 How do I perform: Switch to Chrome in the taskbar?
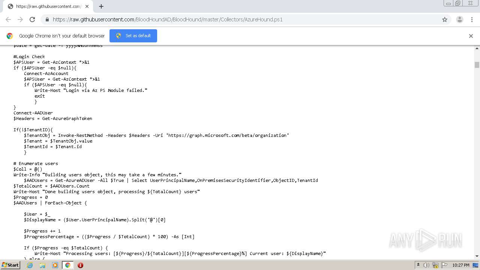68,265
